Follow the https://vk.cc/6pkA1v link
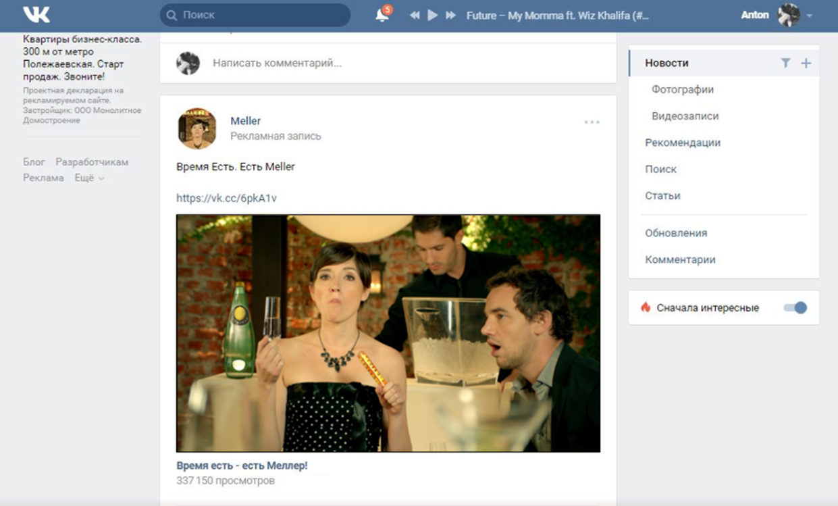The height and width of the screenshot is (506, 838). (226, 199)
